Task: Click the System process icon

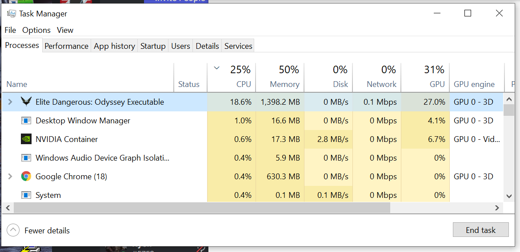Action: click(x=26, y=195)
